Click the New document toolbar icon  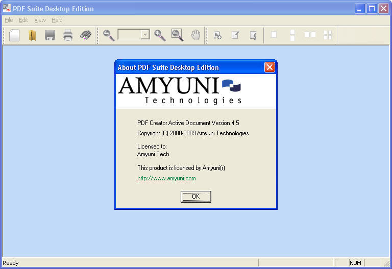coord(14,35)
